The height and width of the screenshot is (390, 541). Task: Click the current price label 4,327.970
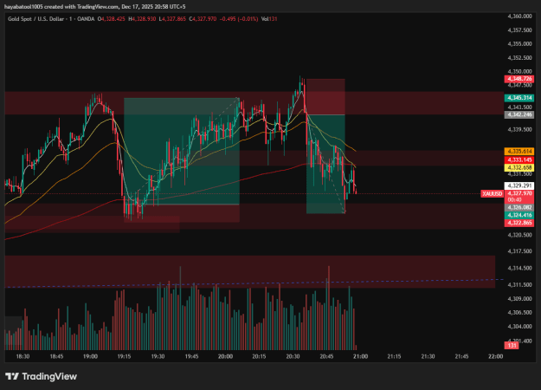pos(519,193)
